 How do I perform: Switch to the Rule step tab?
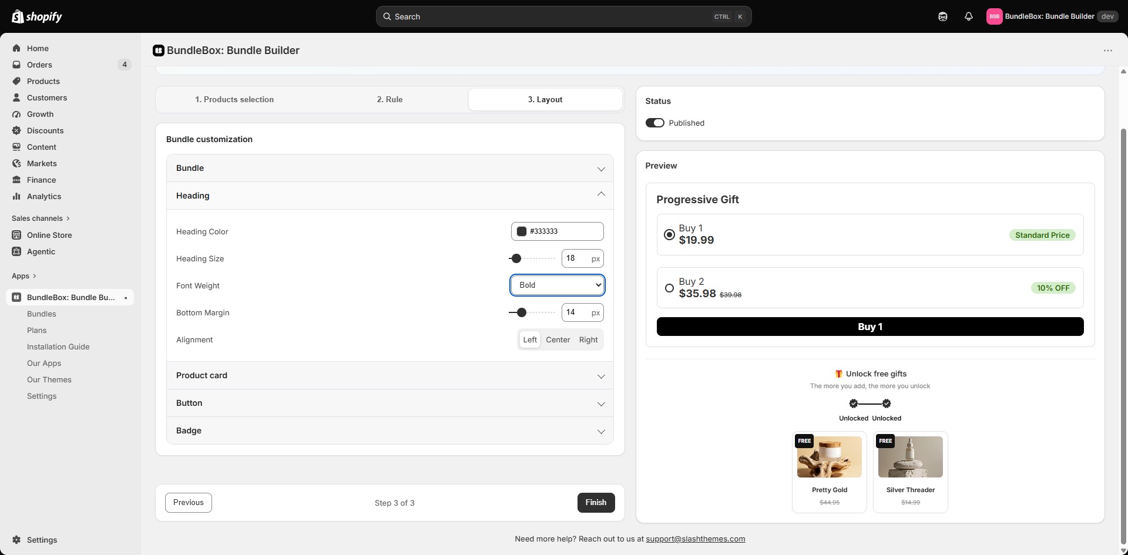click(390, 99)
